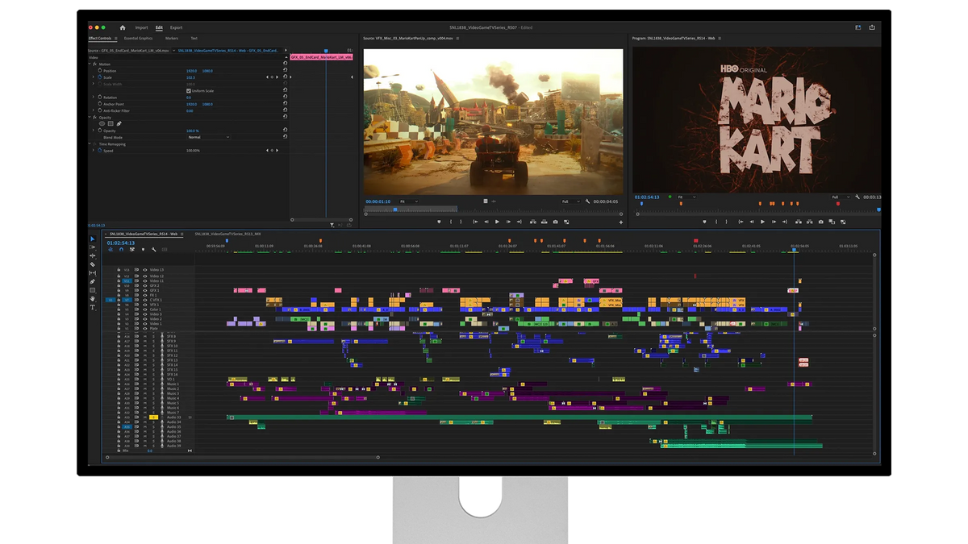
Task: Expand the Anti-flicker Filter property
Action: 94,111
